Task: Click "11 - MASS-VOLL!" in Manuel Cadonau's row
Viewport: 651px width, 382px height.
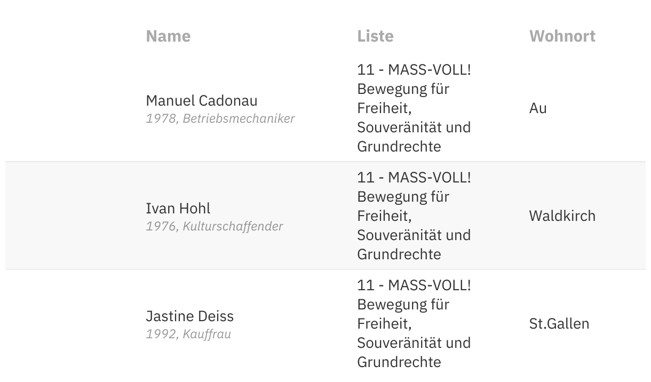Action: tap(414, 70)
